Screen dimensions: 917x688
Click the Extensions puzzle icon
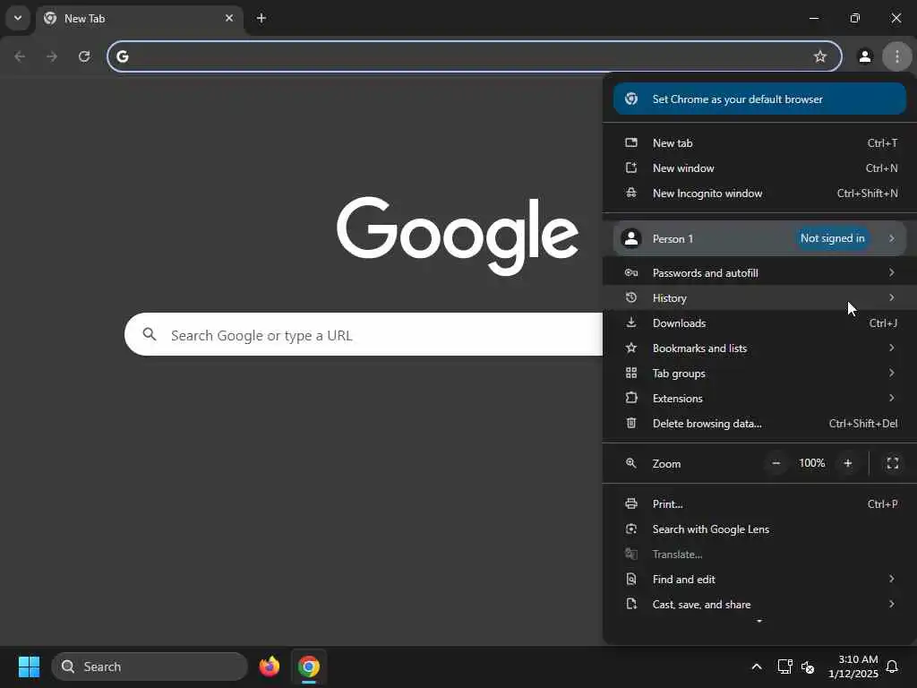(631, 399)
